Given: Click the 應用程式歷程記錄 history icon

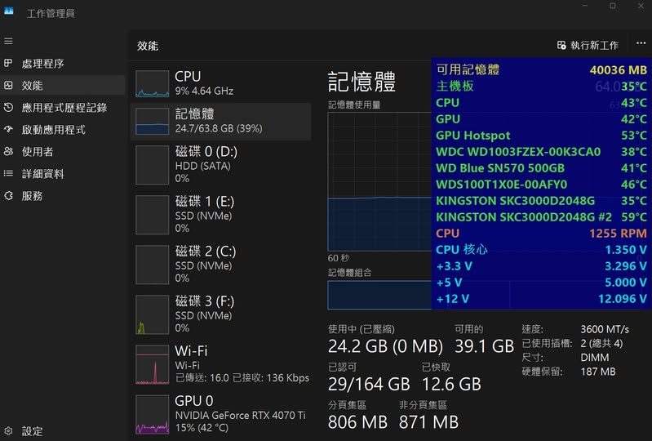Looking at the screenshot, I should click(x=8, y=107).
